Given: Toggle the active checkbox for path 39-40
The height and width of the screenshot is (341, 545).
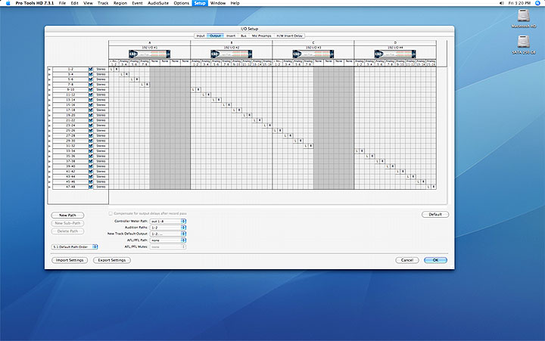Looking at the screenshot, I should (x=91, y=166).
